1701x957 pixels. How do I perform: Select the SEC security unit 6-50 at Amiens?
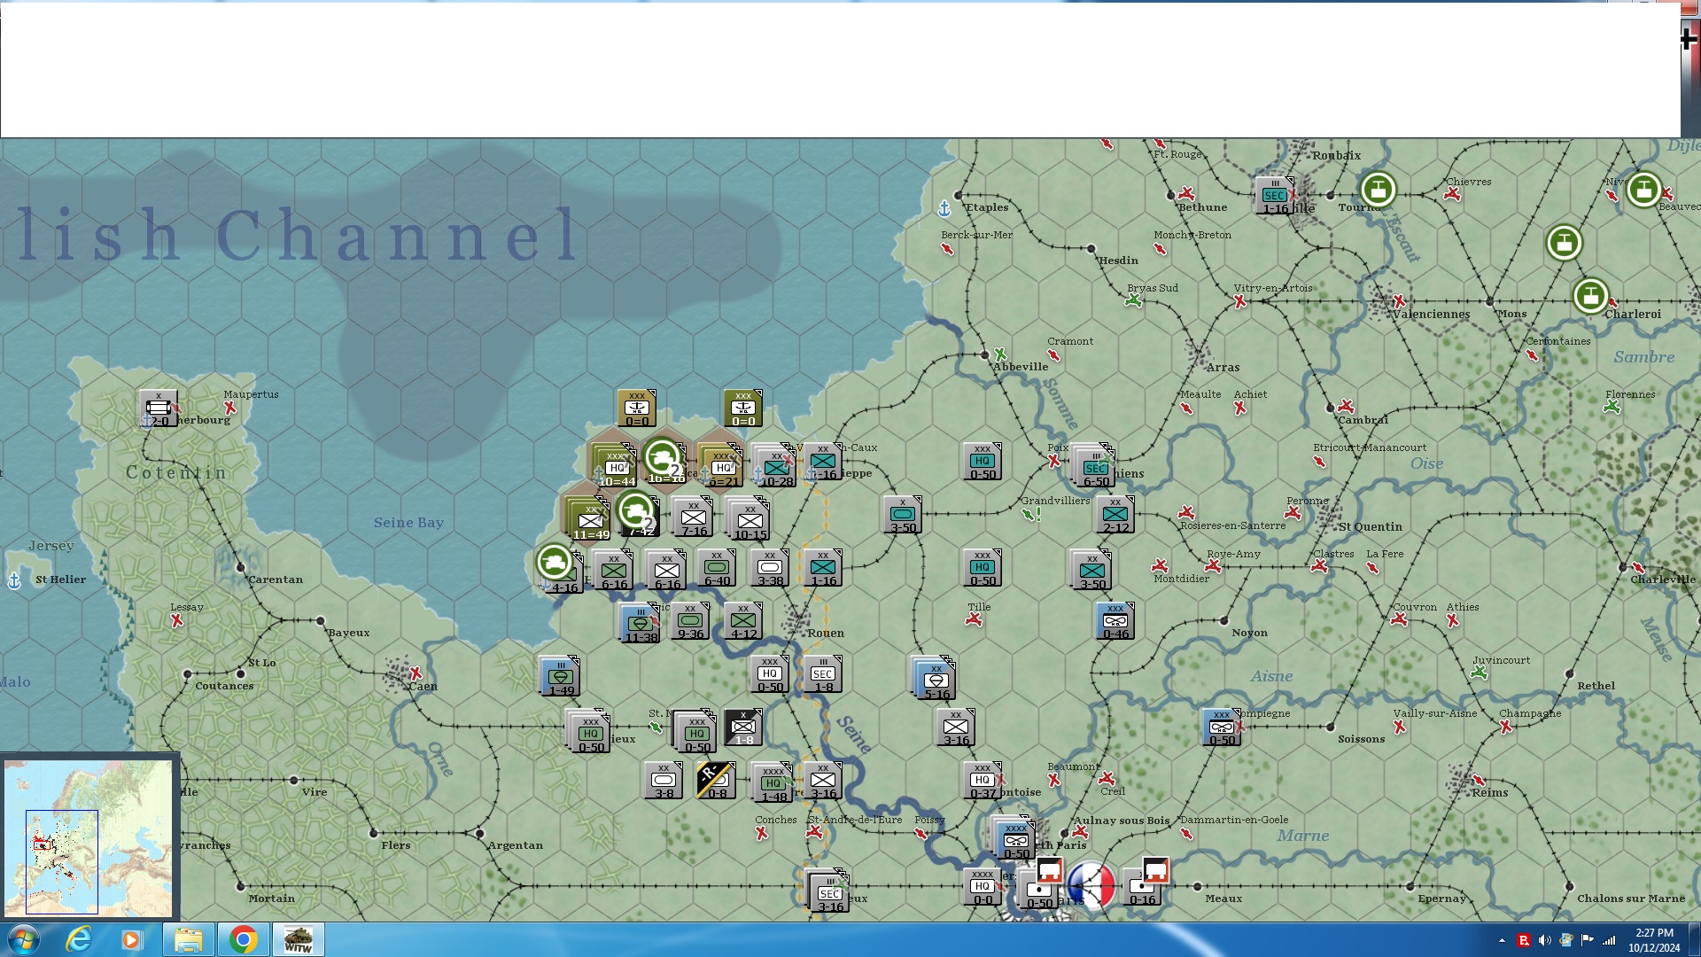coord(1096,467)
